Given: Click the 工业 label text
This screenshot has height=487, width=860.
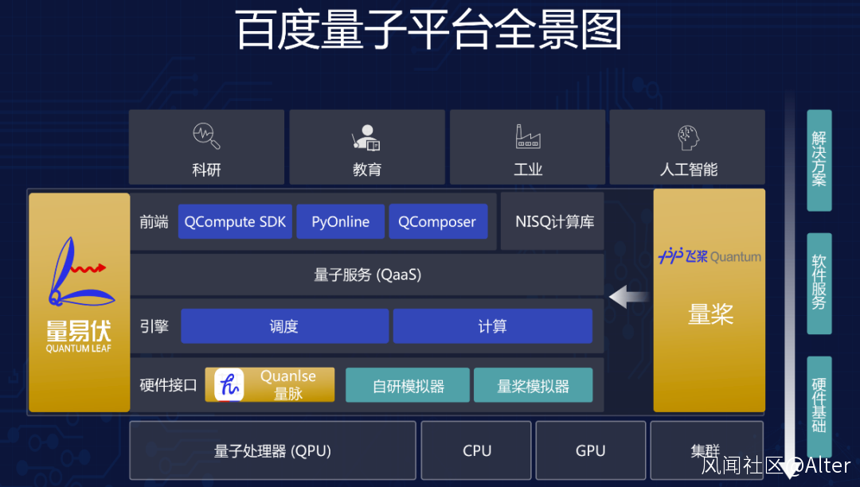Looking at the screenshot, I should 528,169.
